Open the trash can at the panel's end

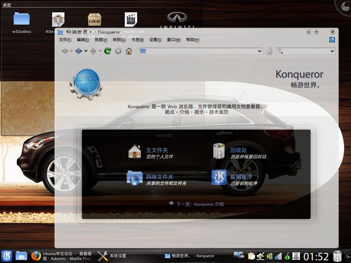(337, 256)
